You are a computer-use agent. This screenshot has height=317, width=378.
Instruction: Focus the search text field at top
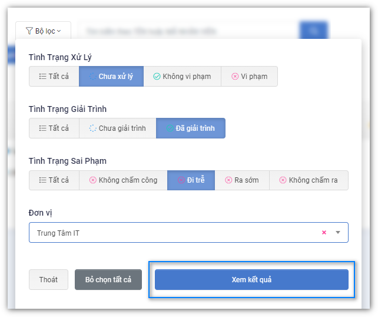pos(188,31)
